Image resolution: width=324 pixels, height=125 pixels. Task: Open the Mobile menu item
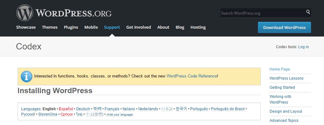[x=91, y=27]
